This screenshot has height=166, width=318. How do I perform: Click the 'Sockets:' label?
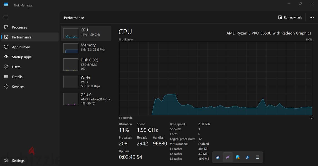175,129
